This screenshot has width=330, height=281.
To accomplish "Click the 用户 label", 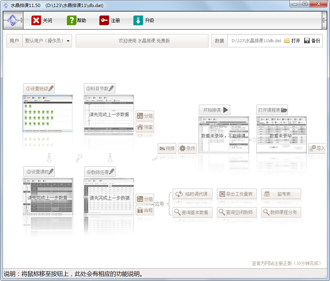I will (14, 41).
